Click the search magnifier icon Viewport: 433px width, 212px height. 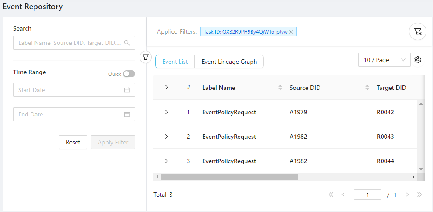[x=127, y=43]
